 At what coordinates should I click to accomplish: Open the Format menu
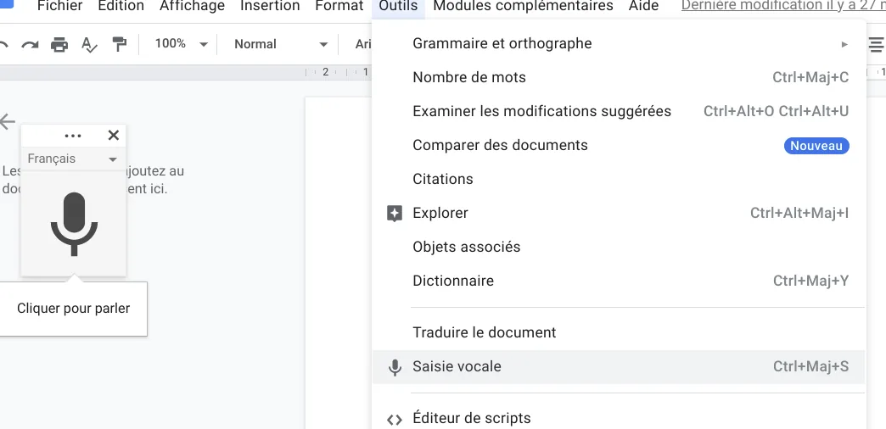coord(339,6)
